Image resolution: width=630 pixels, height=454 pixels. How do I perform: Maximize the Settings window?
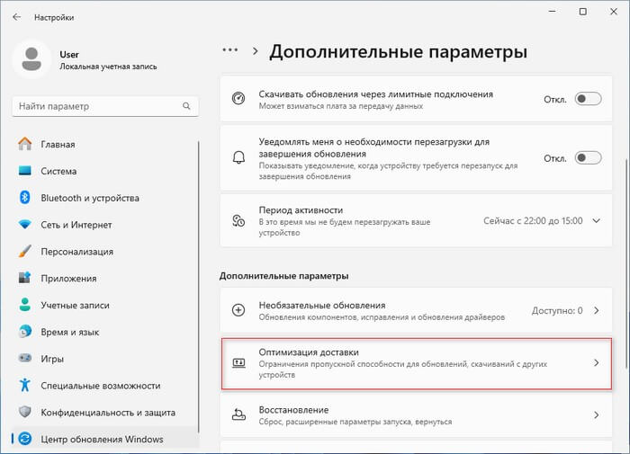coord(582,12)
